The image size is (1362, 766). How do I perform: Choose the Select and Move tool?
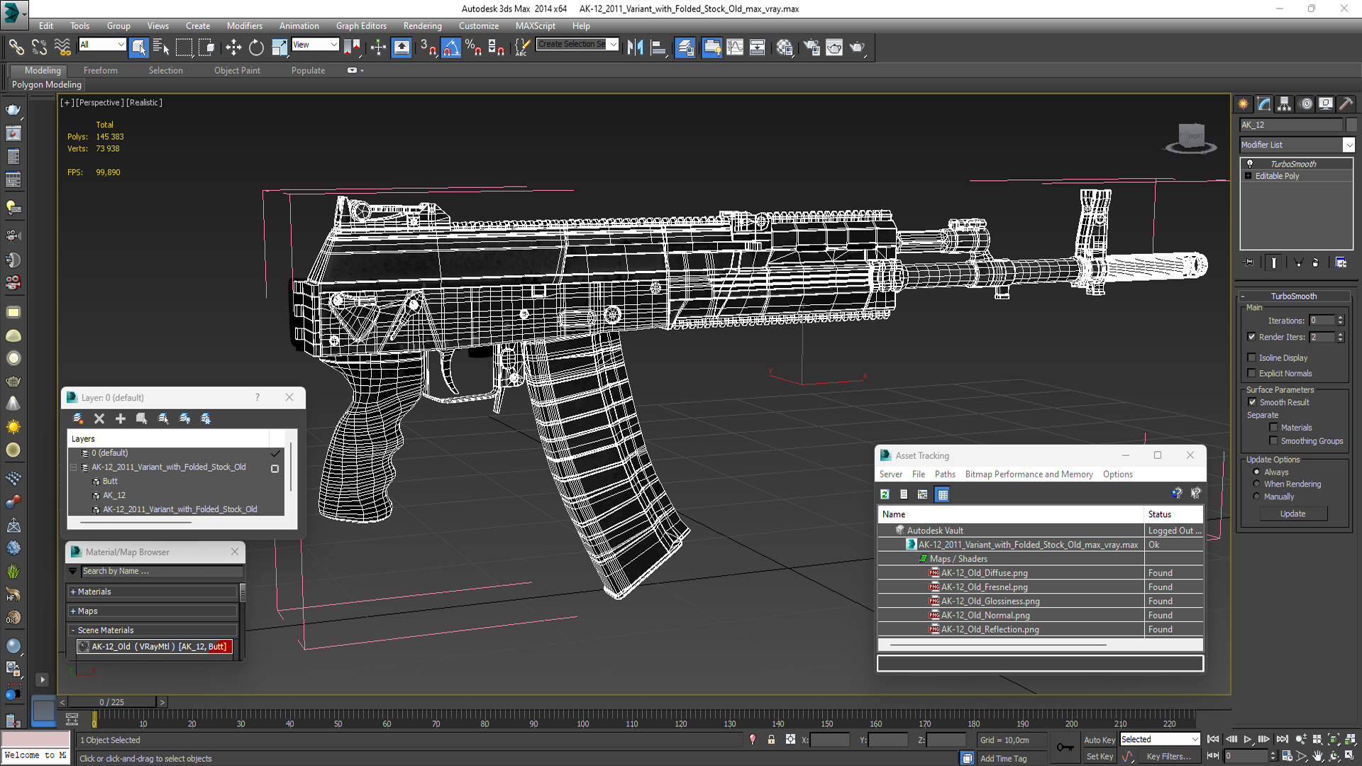[x=233, y=48]
